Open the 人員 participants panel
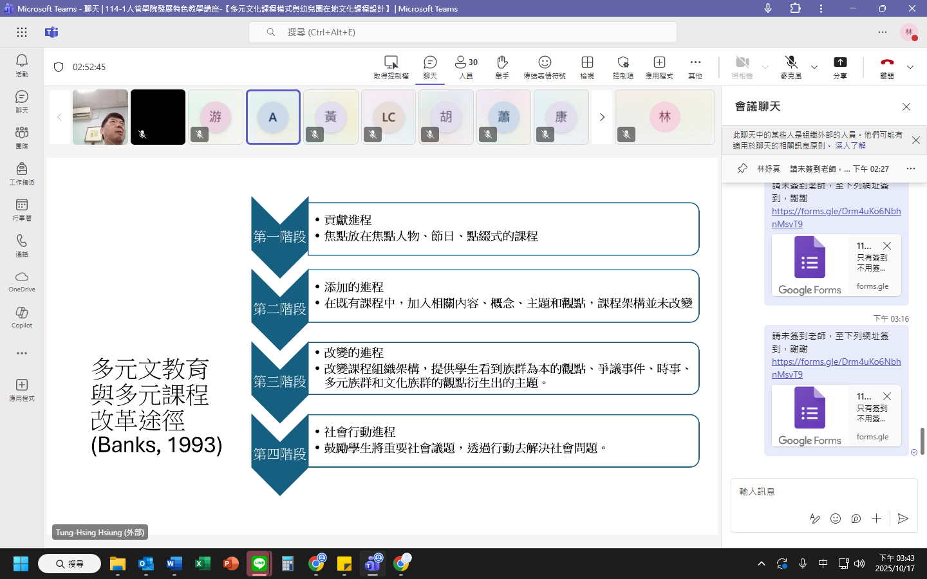The height and width of the screenshot is (579, 927). point(466,66)
